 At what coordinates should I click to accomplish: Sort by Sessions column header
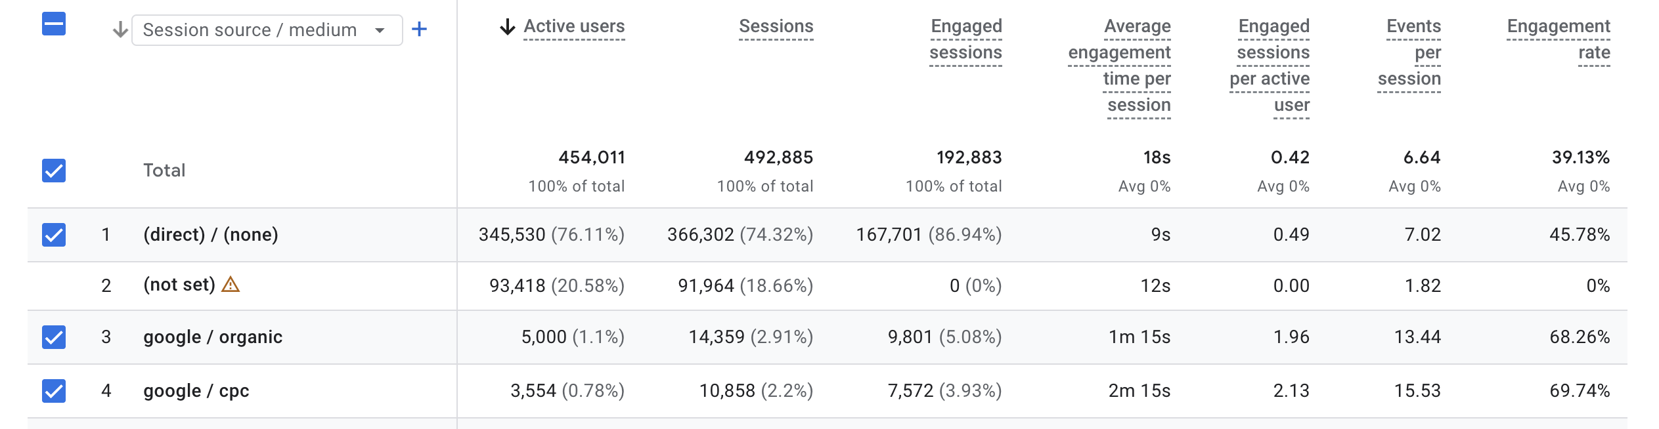(776, 27)
